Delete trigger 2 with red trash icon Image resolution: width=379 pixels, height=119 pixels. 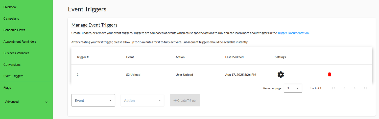[x=329, y=75]
